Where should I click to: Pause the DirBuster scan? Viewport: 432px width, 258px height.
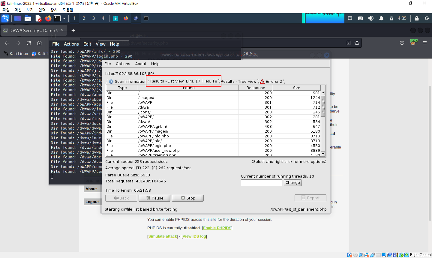pyautogui.click(x=154, y=198)
